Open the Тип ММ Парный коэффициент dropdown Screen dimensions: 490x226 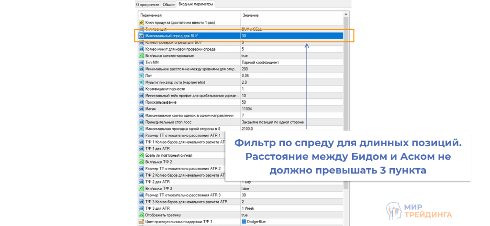coord(261,63)
